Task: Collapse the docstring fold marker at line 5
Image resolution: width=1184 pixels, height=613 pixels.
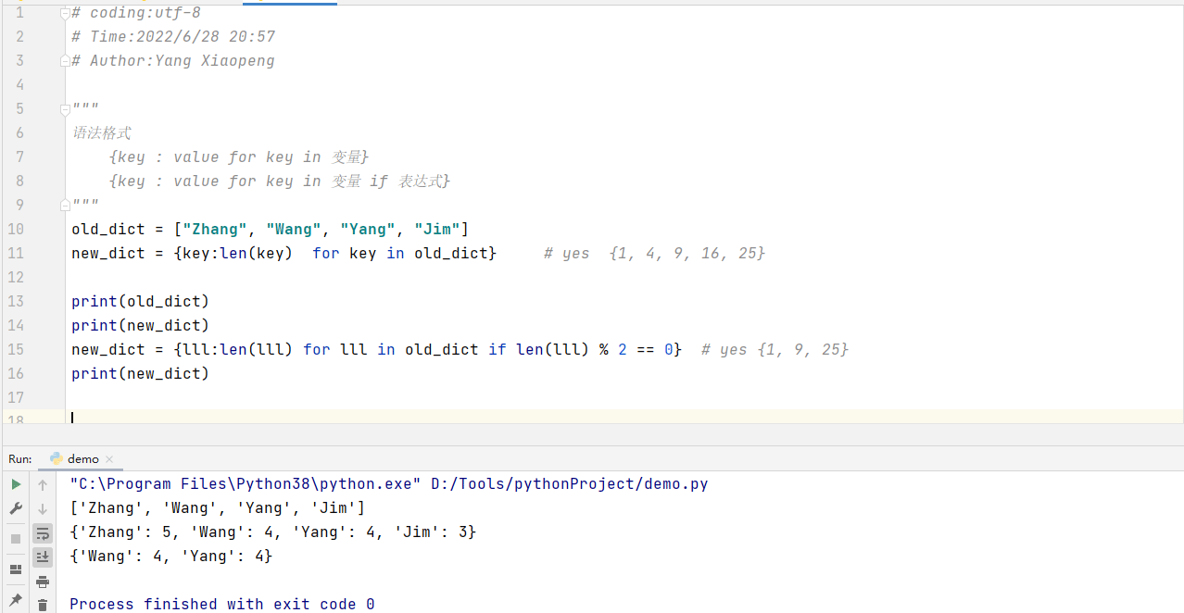Action: (x=65, y=108)
